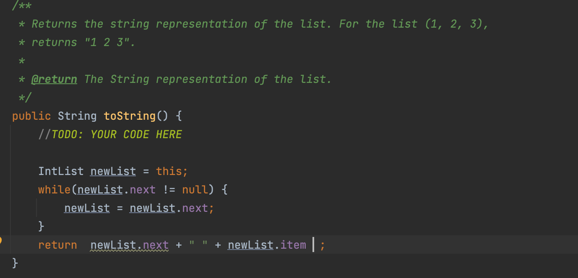
Task: Click the 'null' keyword in while condition
Action: [195, 190]
